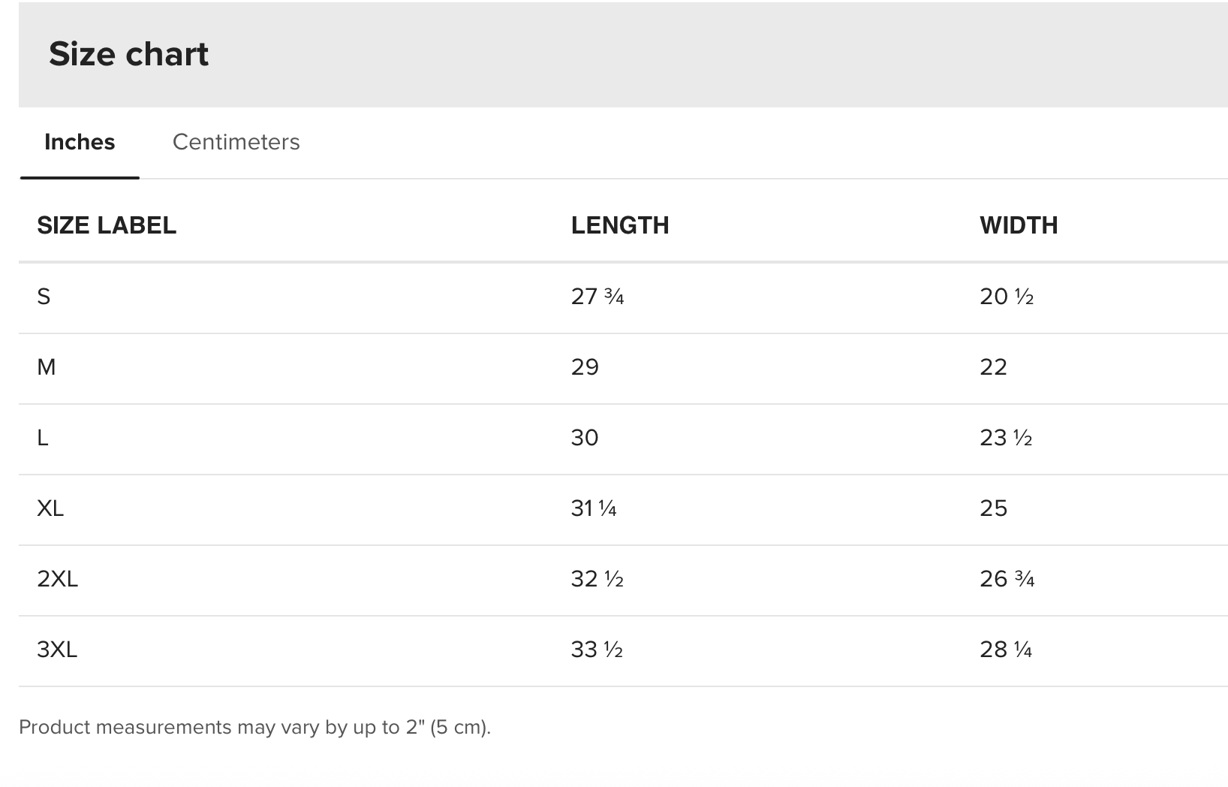Screen dimensions: 1228x787
Task: Click the LENGTH column header
Action: point(620,225)
